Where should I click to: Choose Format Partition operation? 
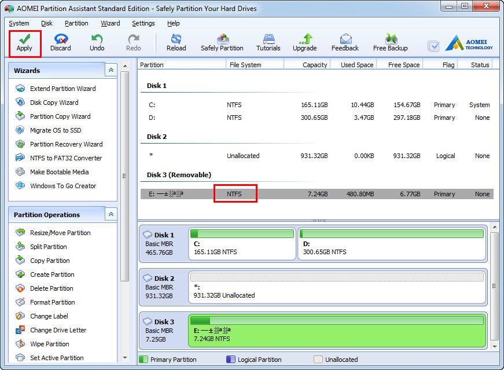pos(45,302)
